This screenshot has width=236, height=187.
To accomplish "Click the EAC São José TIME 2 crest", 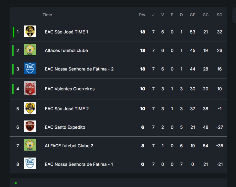I will point(30,108).
